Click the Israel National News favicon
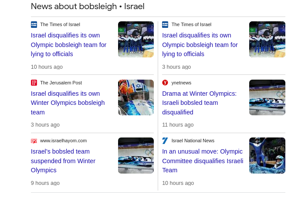The image size is (298, 201). tap(165, 141)
